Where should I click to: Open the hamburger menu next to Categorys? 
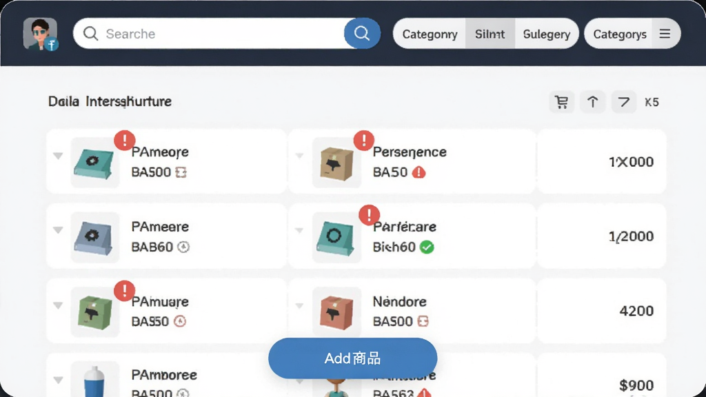tap(665, 34)
